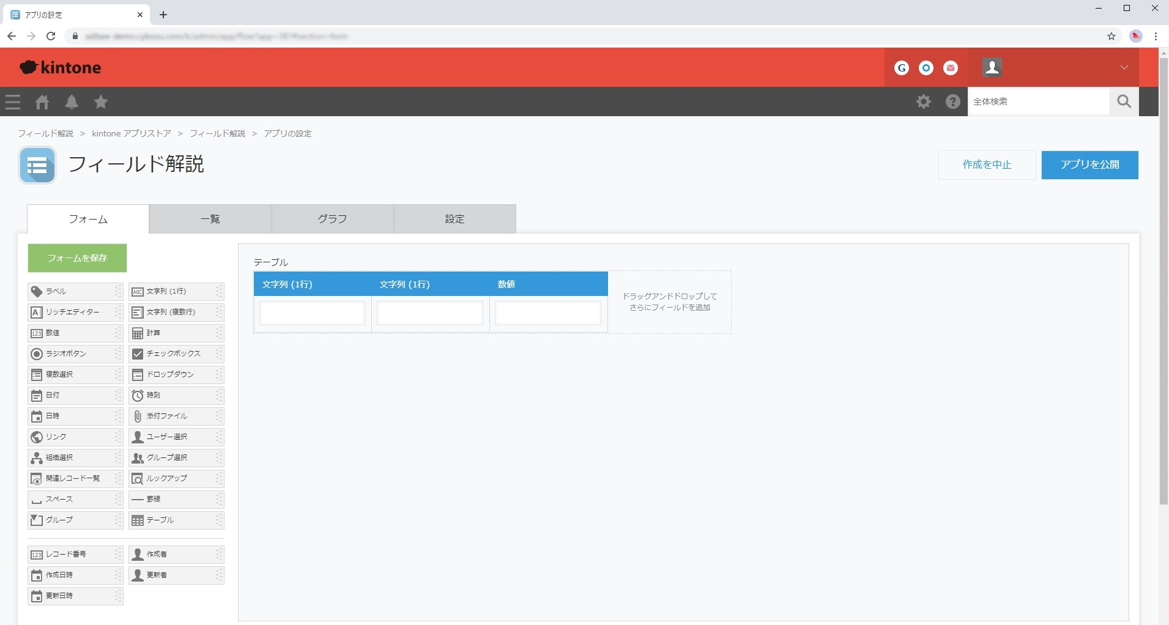
Task: Open the settings gear icon
Action: (x=924, y=102)
